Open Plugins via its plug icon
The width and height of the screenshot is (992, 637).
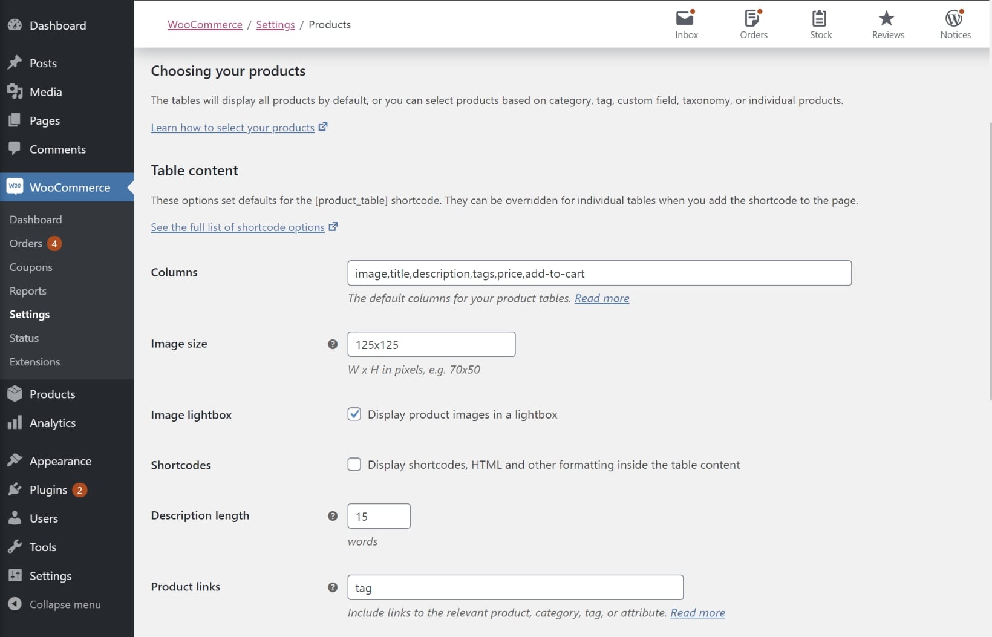[x=16, y=489]
